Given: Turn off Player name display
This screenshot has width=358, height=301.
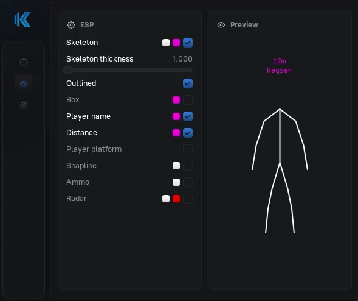Looking at the screenshot, I should [x=188, y=116].
